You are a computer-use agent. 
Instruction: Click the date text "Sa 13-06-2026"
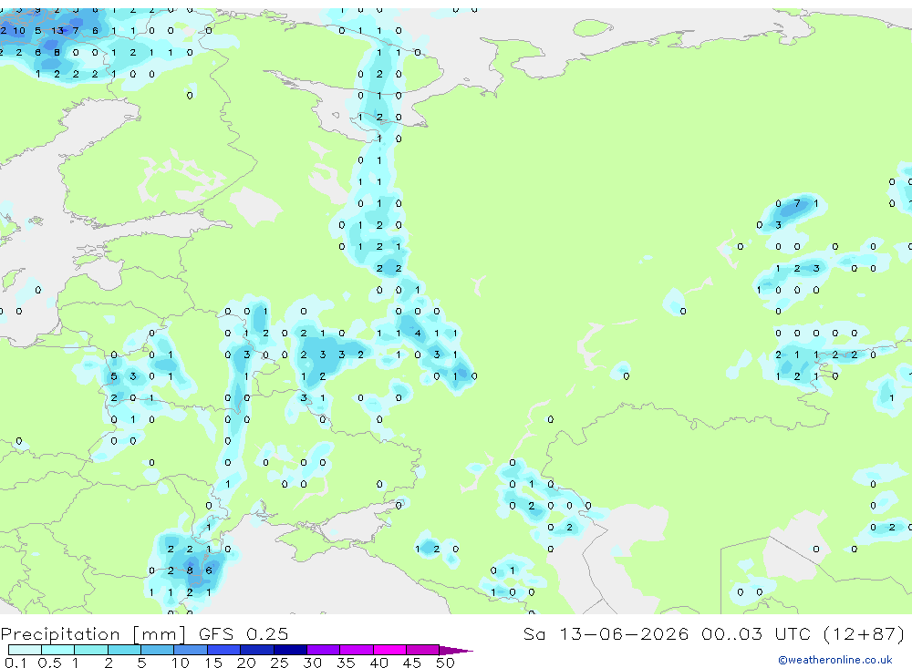pos(606,633)
